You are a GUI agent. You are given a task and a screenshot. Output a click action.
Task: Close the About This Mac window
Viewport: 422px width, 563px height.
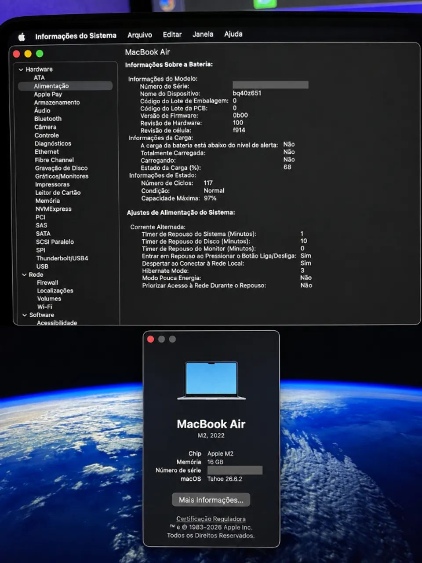point(151,339)
